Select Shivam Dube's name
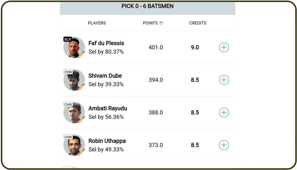Viewport: 297px width, 170px height. [x=105, y=76]
